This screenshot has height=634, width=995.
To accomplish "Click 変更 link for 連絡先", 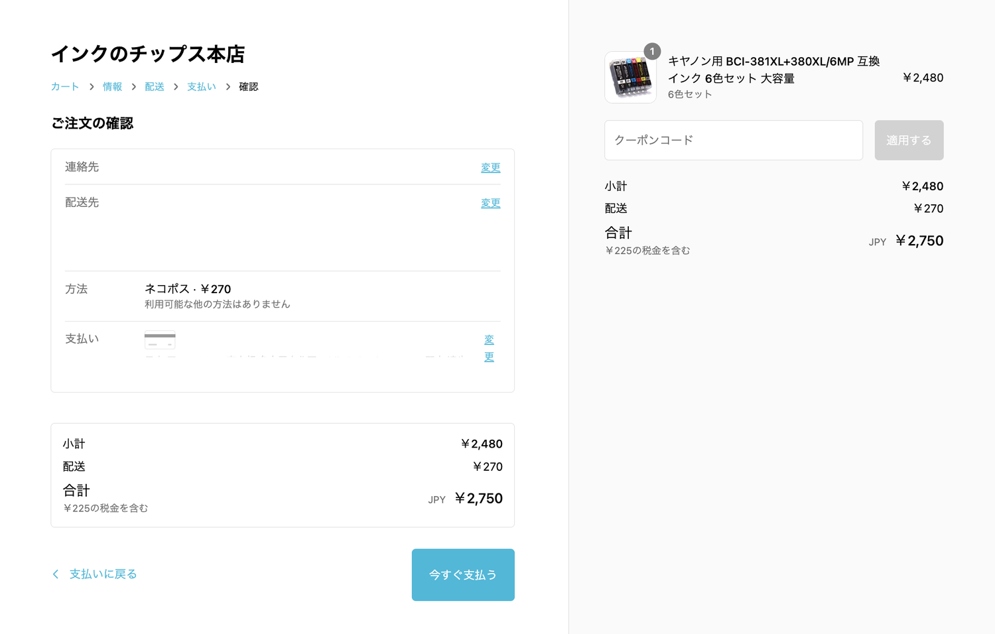I will point(490,168).
